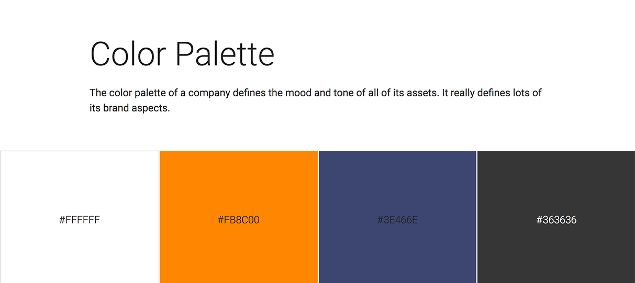The image size is (635, 283).
Task: Click the Color Palette heading
Action: [182, 53]
